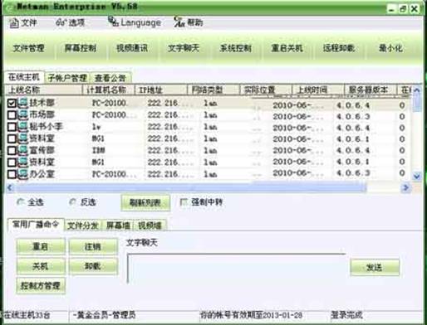Sort by the IP地址 column header

coord(160,90)
